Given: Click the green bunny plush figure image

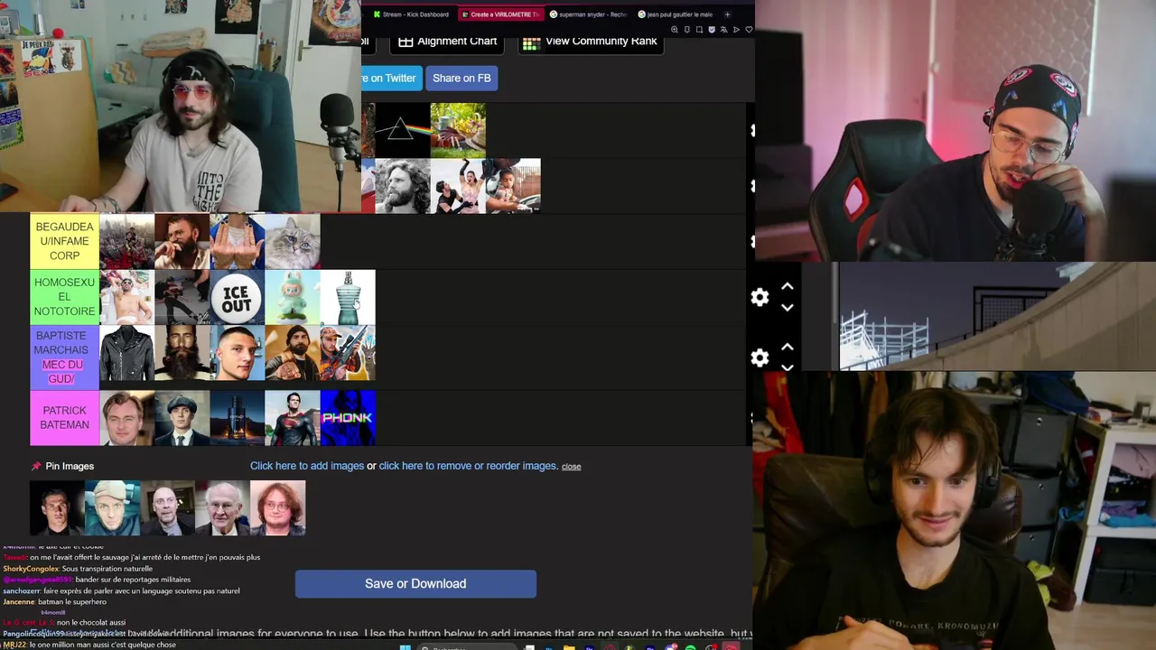Looking at the screenshot, I should [293, 297].
